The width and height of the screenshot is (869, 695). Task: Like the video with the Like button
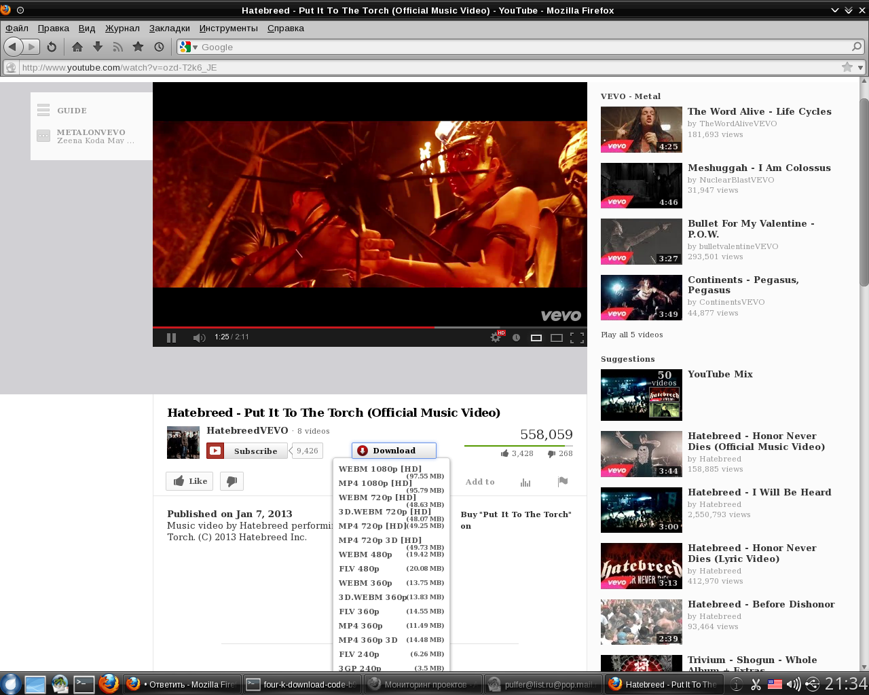pyautogui.click(x=189, y=481)
